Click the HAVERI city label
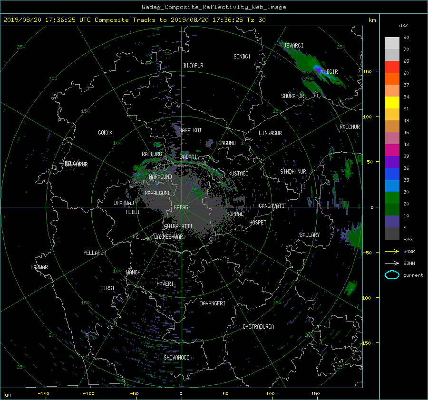Viewport: 428px width, 400px height. point(165,284)
